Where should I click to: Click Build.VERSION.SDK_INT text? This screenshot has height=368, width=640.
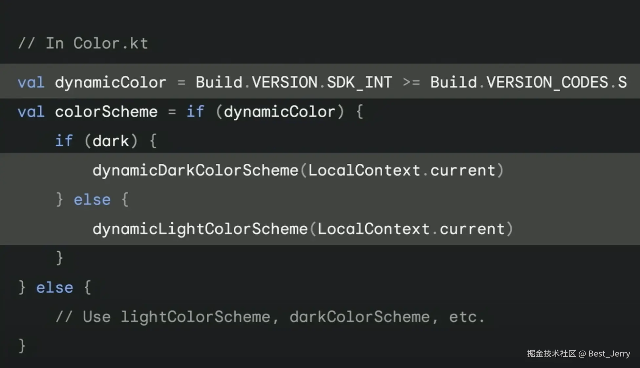(x=294, y=82)
